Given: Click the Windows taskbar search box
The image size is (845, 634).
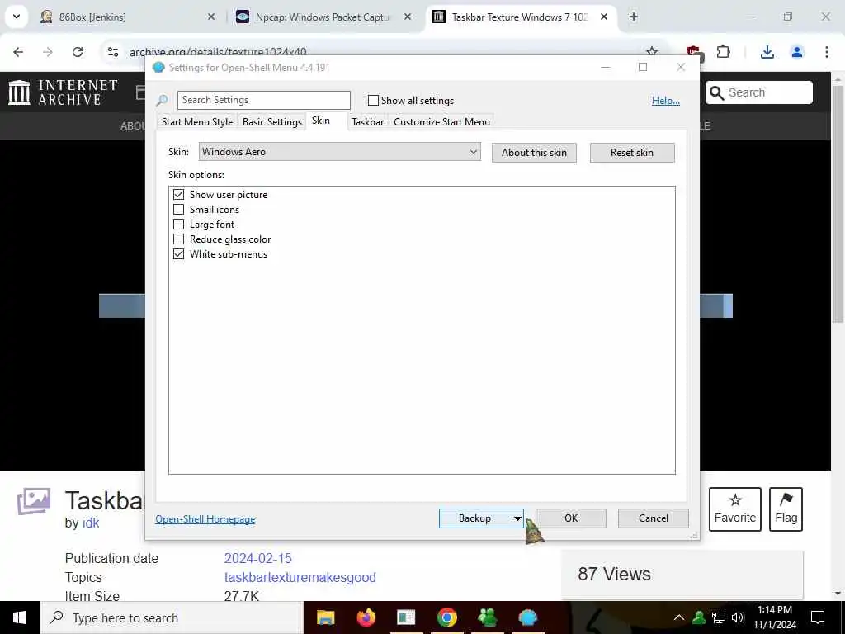Looking at the screenshot, I should [x=172, y=617].
